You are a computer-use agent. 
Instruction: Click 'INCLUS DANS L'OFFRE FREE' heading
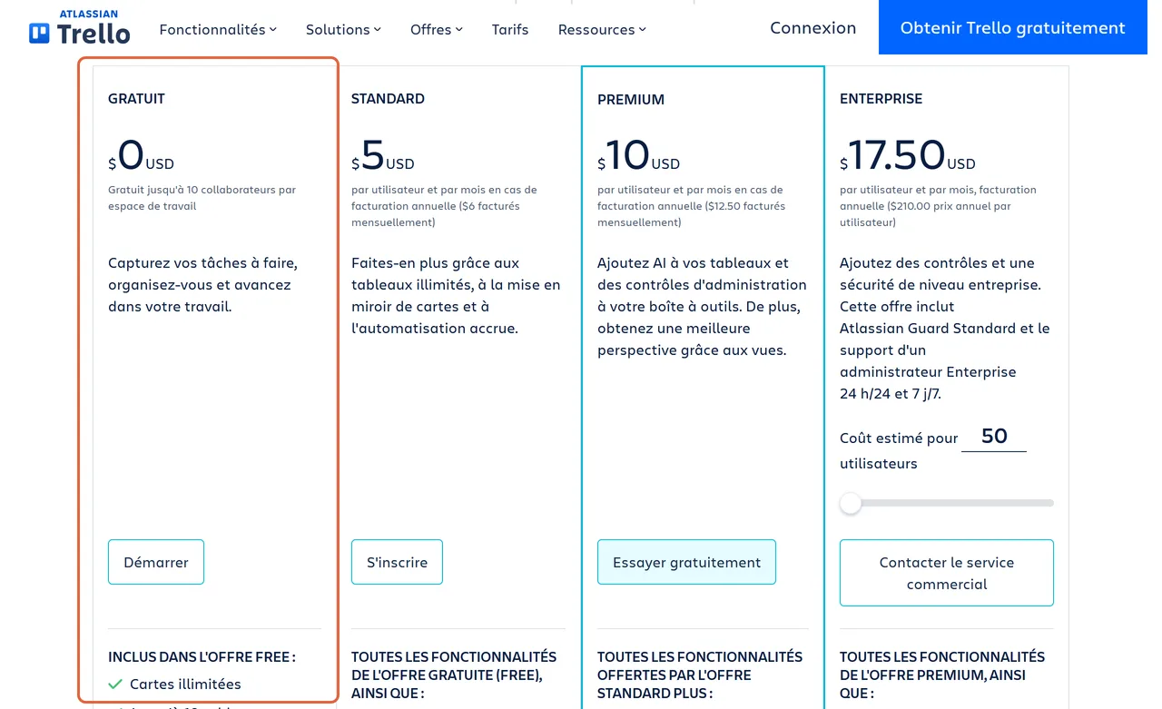pos(202,656)
